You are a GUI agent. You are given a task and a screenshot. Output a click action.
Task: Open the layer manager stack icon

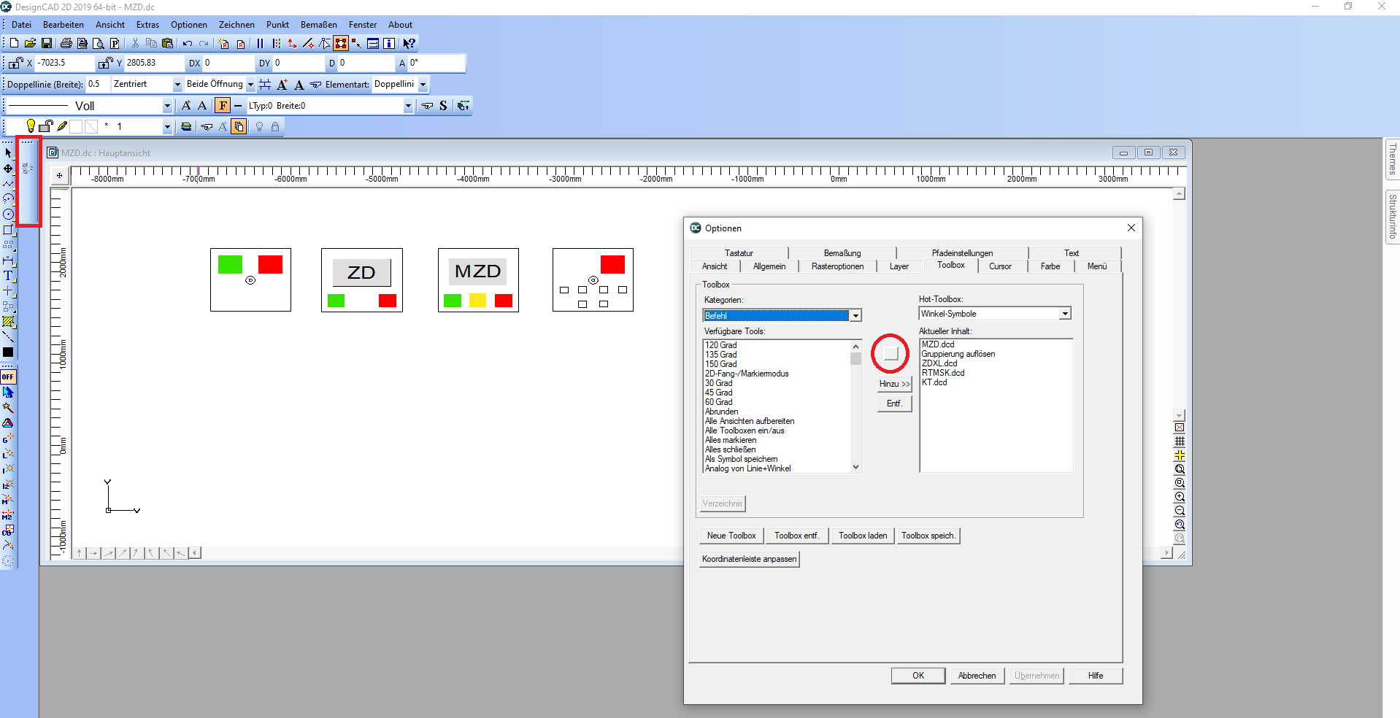[x=186, y=127]
